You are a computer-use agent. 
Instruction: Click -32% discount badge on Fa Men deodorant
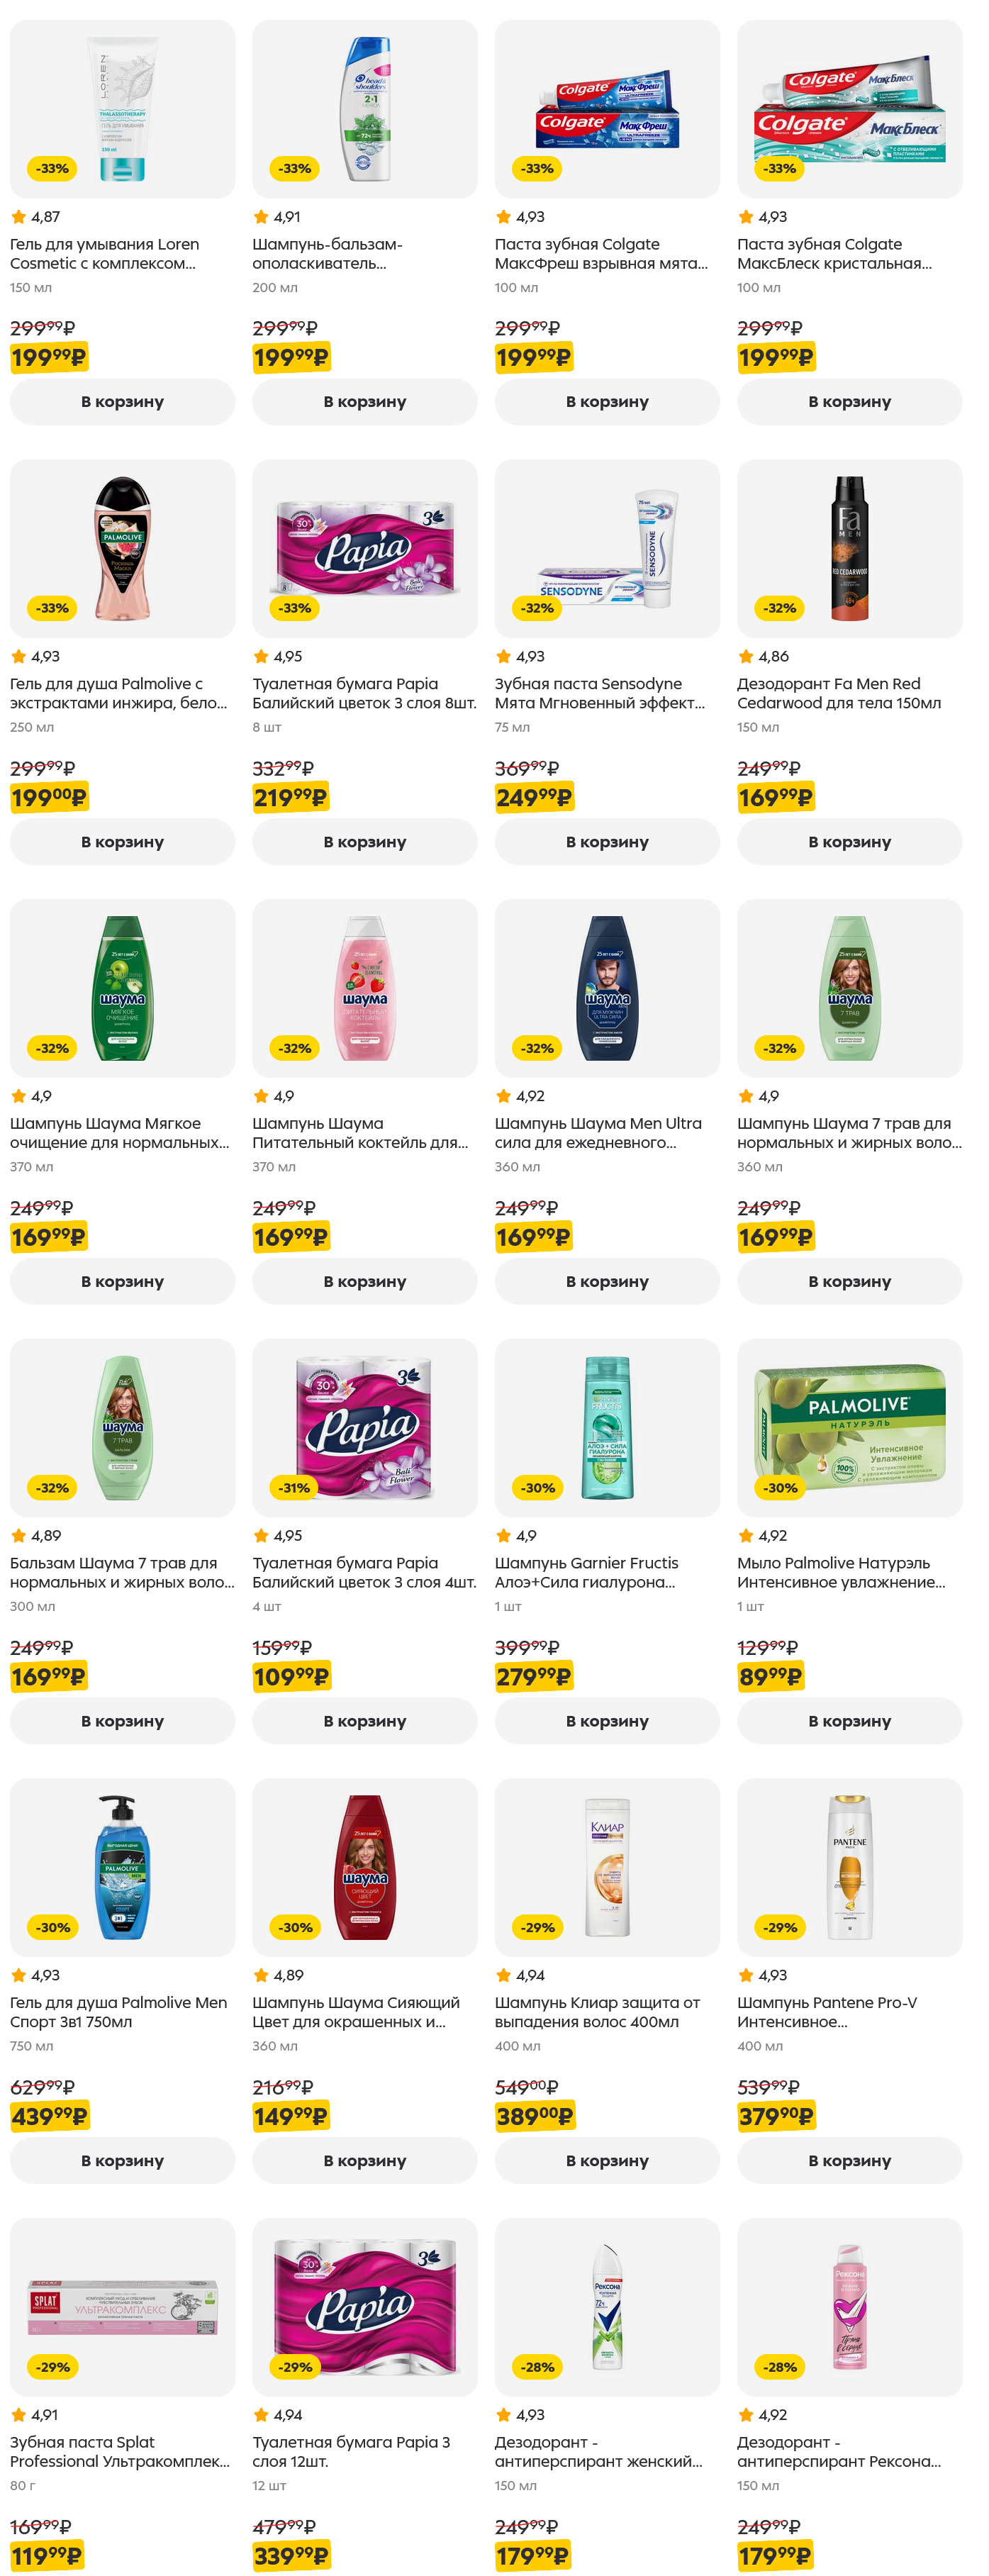tap(780, 608)
